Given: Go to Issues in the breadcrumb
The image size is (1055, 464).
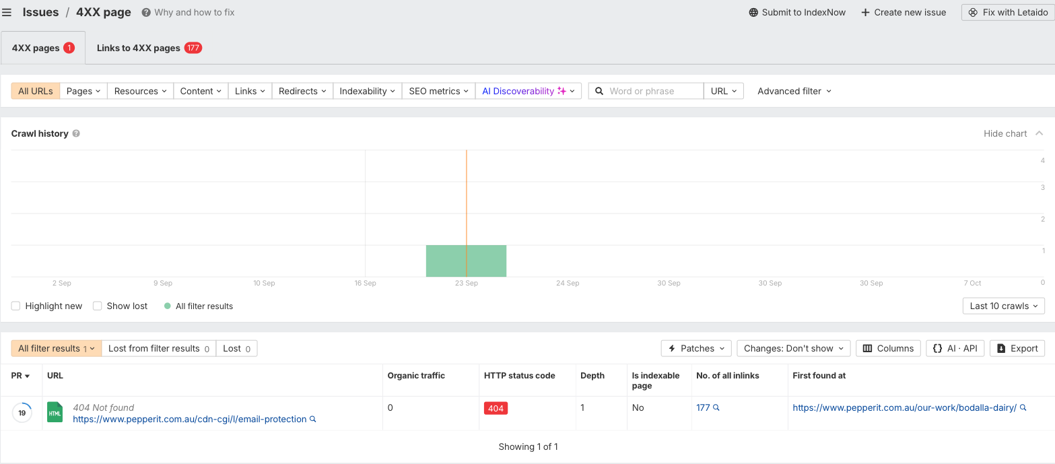Looking at the screenshot, I should pyautogui.click(x=40, y=12).
